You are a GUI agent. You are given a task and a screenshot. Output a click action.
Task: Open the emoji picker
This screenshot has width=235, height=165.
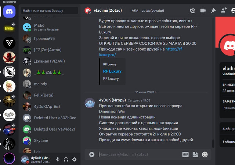[x=205, y=154]
